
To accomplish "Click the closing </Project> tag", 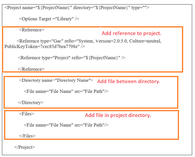I will click(24, 147).
